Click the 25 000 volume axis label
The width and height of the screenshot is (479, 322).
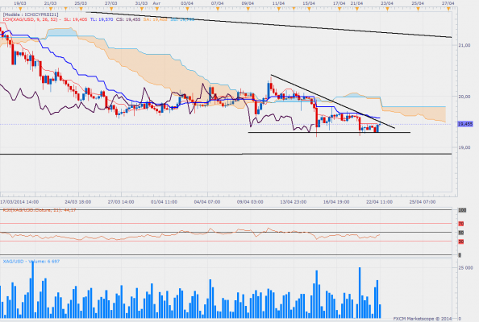pos(465,268)
